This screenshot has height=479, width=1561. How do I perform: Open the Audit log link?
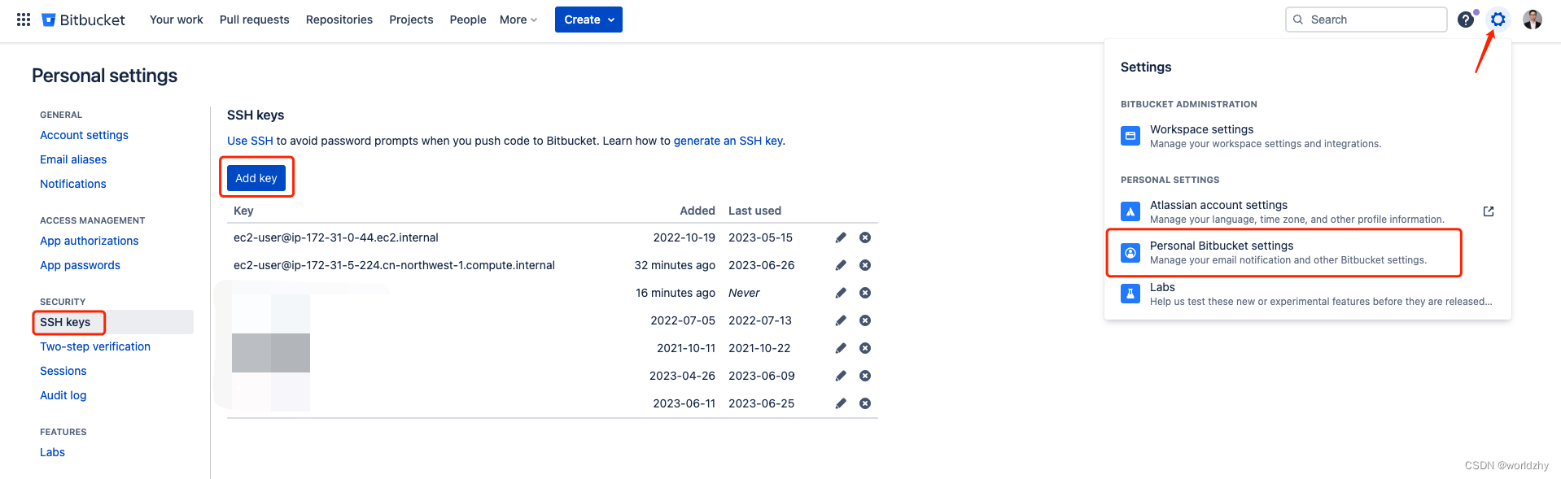coord(63,395)
